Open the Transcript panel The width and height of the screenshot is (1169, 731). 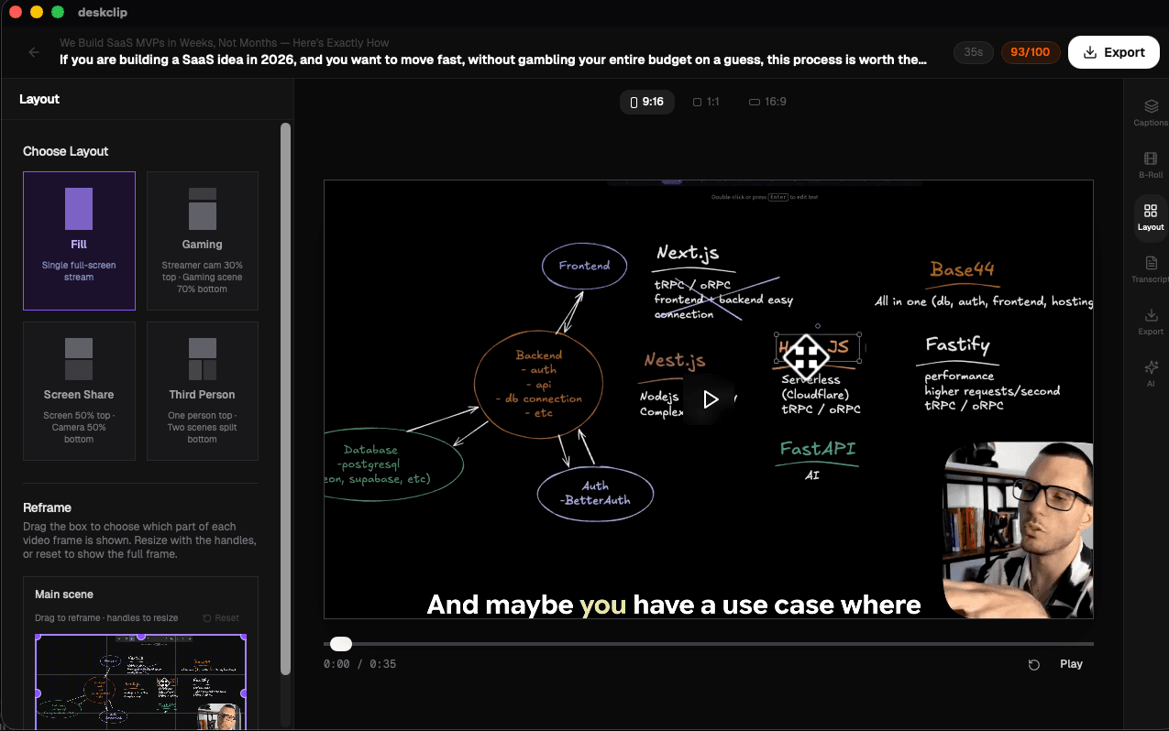coord(1151,269)
